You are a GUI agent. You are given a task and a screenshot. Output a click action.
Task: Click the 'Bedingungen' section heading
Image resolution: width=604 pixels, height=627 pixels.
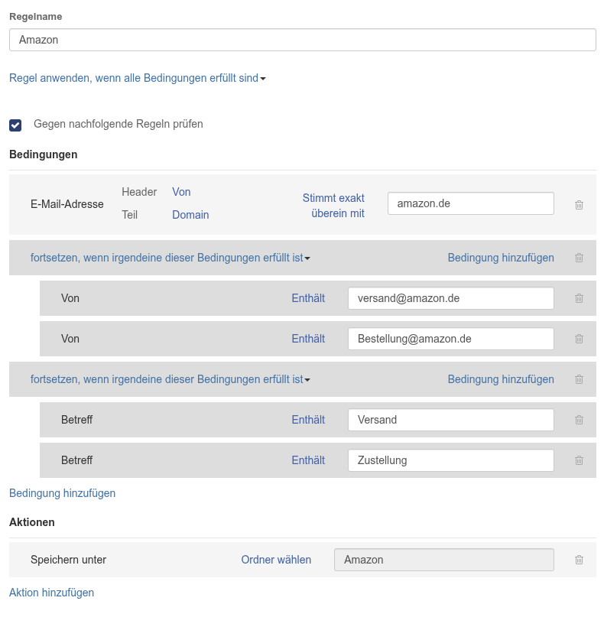tap(43, 154)
